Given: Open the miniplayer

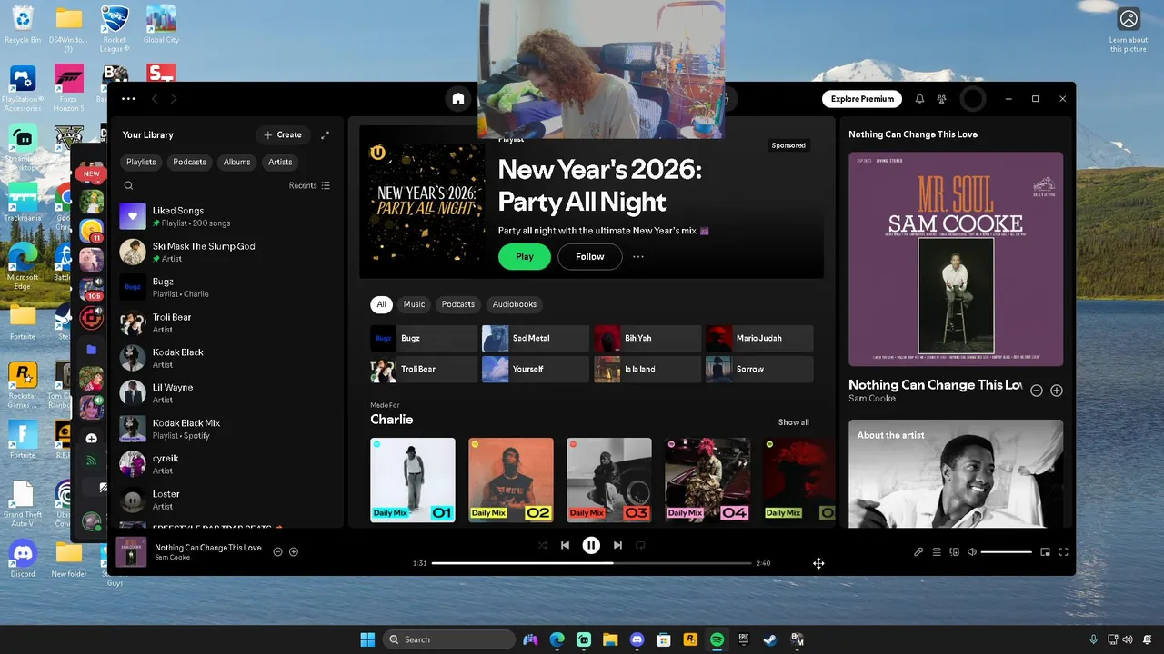Looking at the screenshot, I should [1045, 551].
